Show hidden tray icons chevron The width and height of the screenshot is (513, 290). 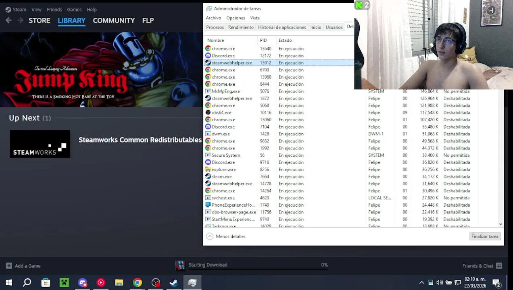tap(421, 283)
